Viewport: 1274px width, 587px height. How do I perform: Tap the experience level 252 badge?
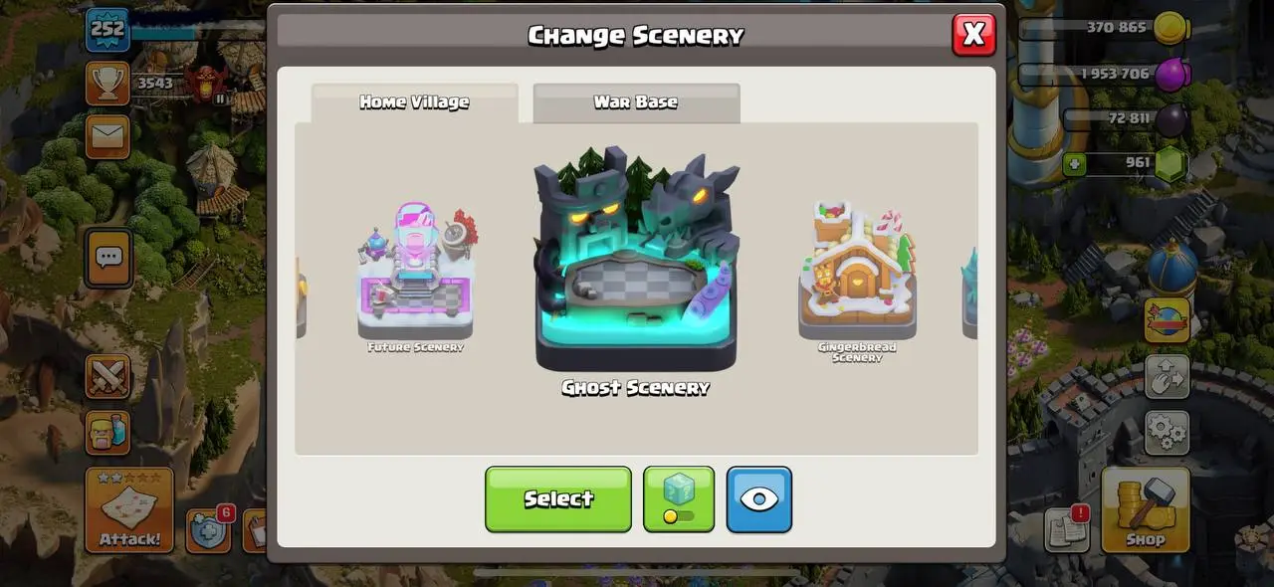(x=107, y=30)
